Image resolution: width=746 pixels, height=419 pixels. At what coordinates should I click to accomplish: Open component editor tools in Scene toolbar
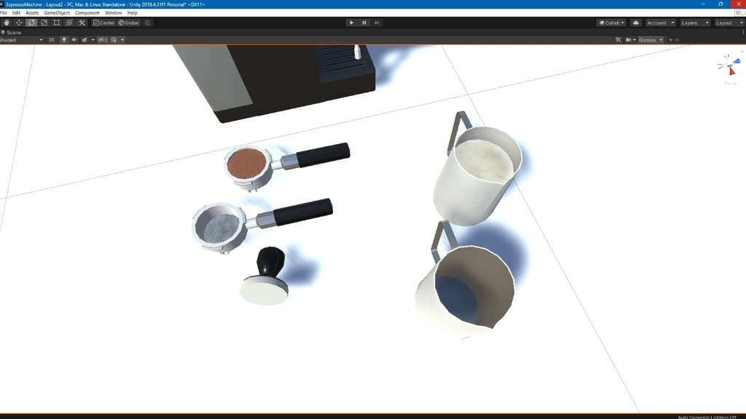618,40
